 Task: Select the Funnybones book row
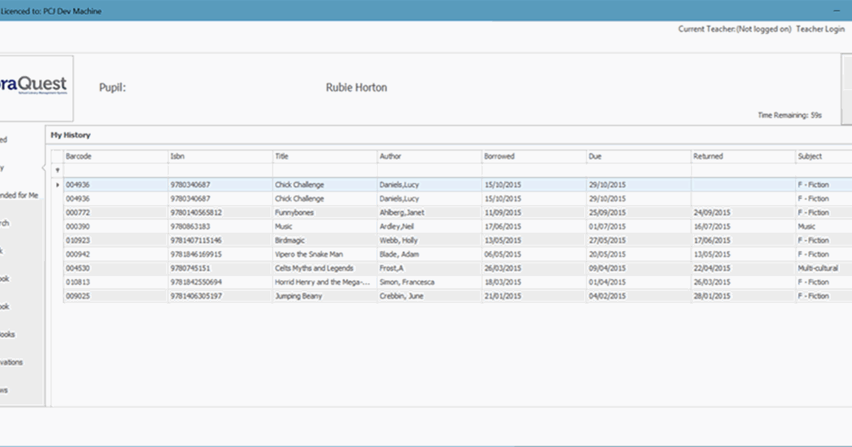[x=294, y=212]
